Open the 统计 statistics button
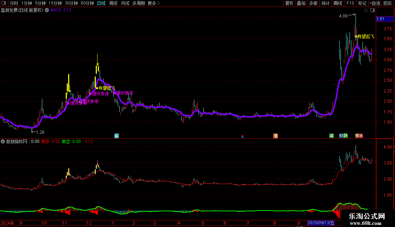The image size is (395, 227). tap(325, 3)
